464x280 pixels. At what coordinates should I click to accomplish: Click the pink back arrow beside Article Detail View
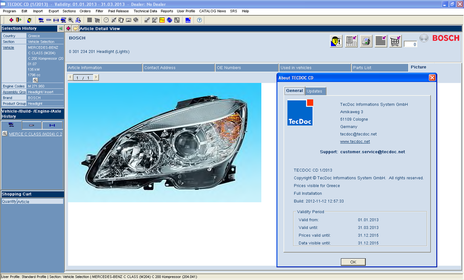click(x=69, y=28)
